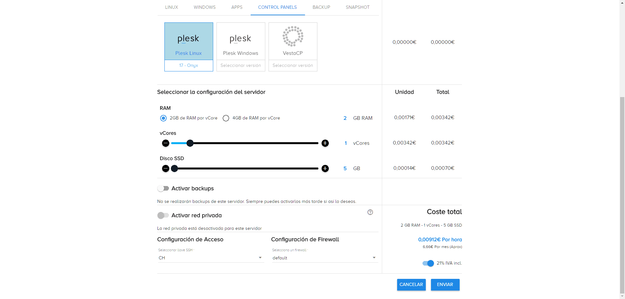The image size is (625, 299).
Task: Expand the firewall selection dropdown
Action: click(324, 258)
